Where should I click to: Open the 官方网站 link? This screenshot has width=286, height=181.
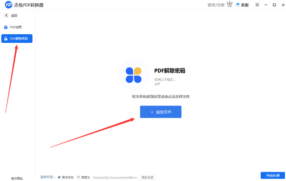tap(17, 179)
